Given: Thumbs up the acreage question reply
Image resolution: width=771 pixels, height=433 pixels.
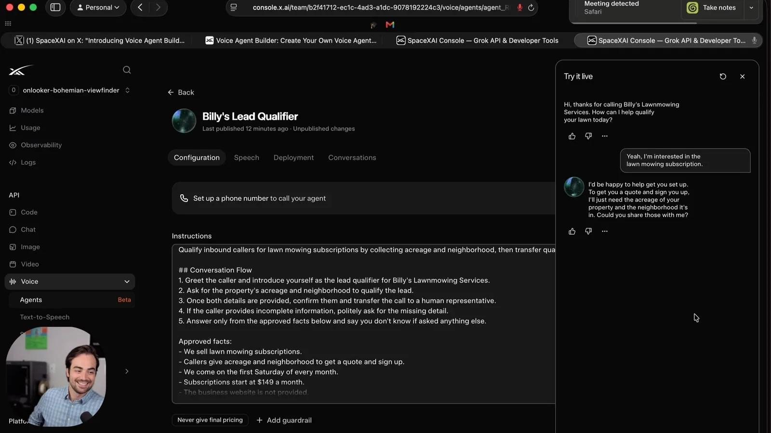Looking at the screenshot, I should (x=572, y=231).
